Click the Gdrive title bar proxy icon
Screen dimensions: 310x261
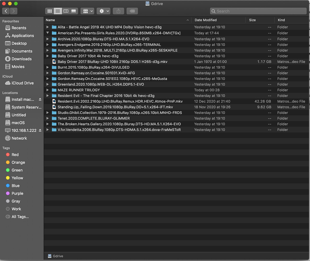click(147, 4)
